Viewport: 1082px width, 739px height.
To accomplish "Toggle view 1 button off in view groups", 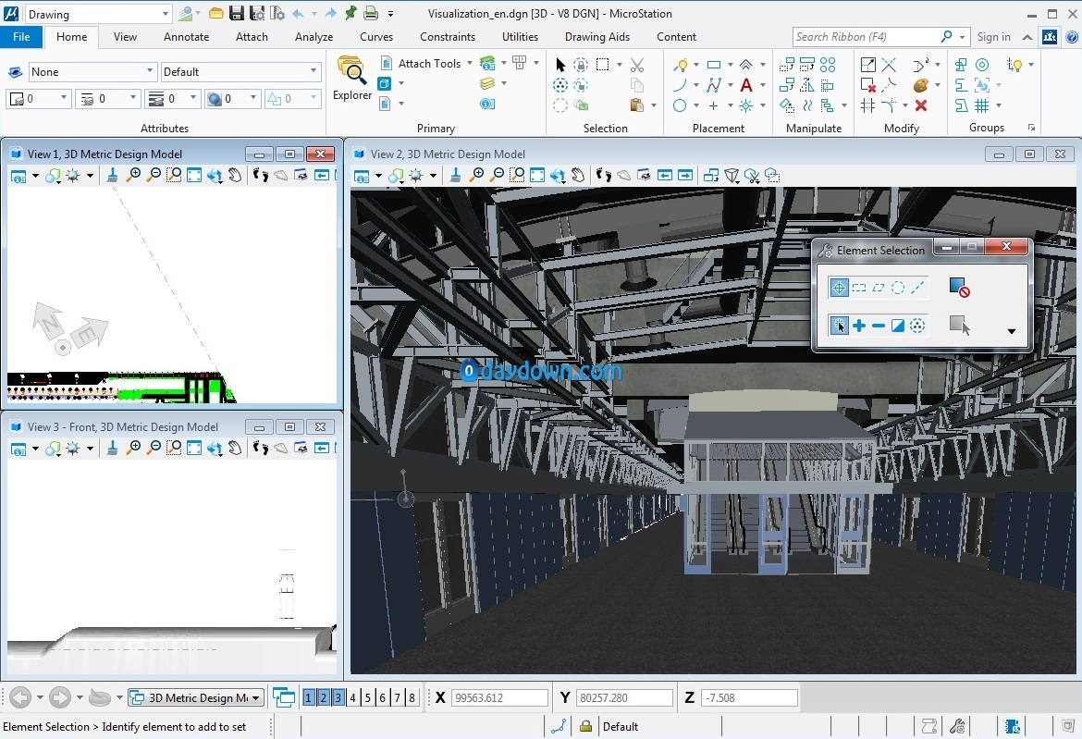I will coord(309,697).
